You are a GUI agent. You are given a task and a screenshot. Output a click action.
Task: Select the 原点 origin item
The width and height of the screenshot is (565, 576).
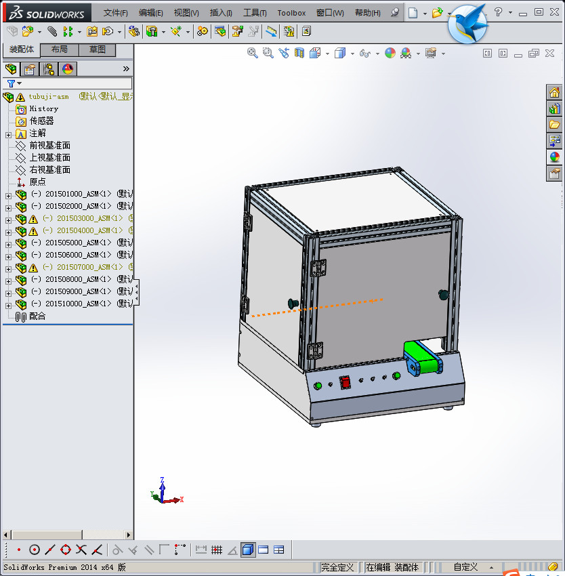click(x=37, y=182)
